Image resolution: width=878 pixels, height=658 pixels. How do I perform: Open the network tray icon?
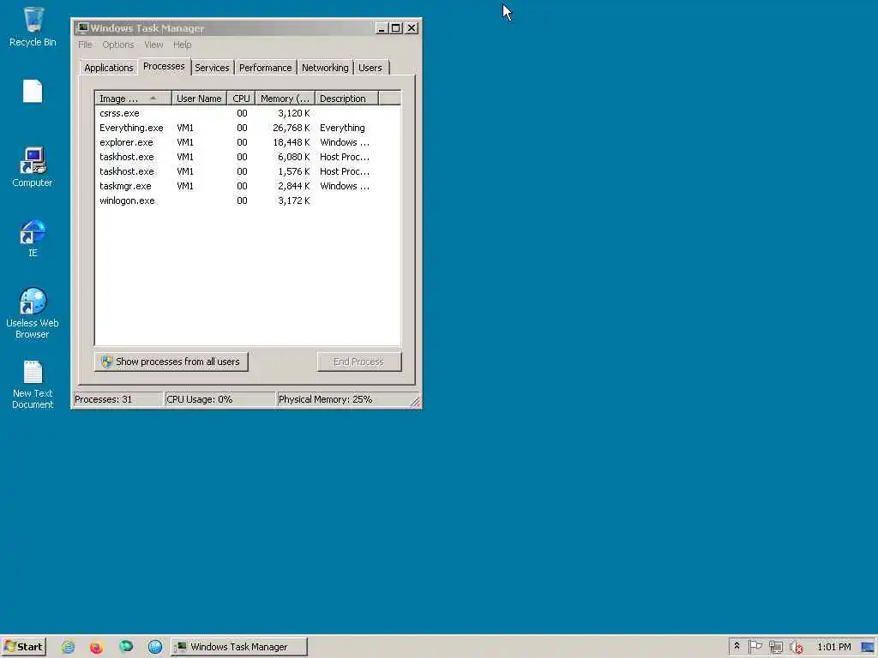click(775, 647)
